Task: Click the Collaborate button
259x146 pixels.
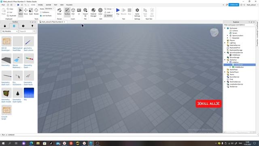Action: (234, 5)
